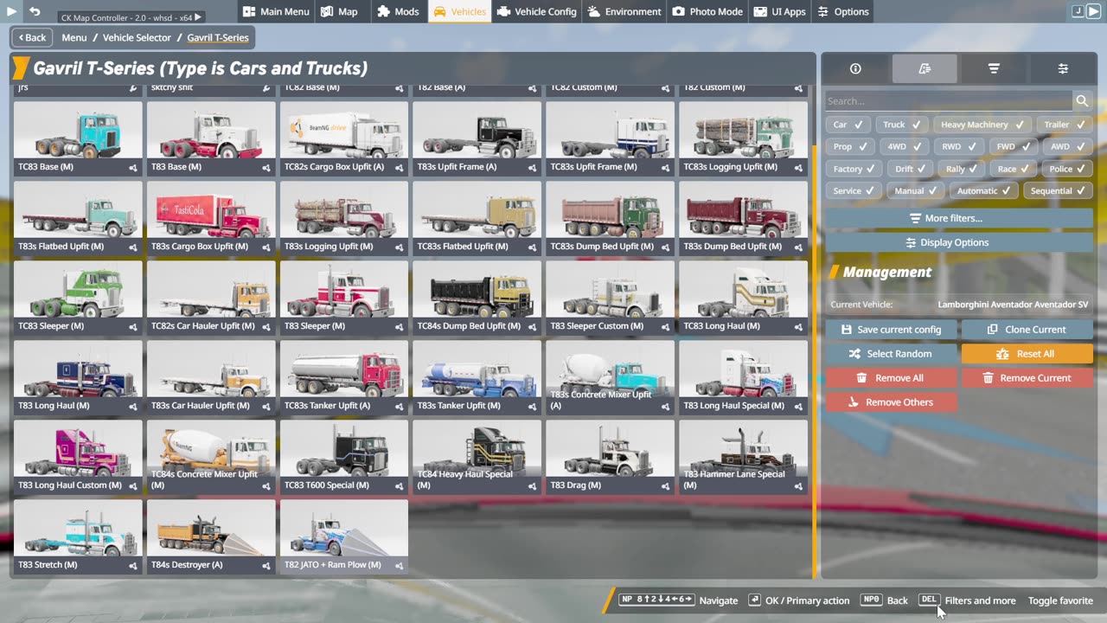
Task: Click the red Remove All button
Action: pyautogui.click(x=891, y=378)
